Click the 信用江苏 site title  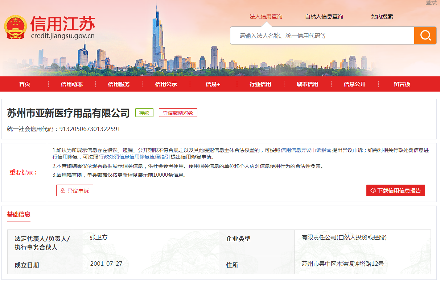[x=63, y=24]
